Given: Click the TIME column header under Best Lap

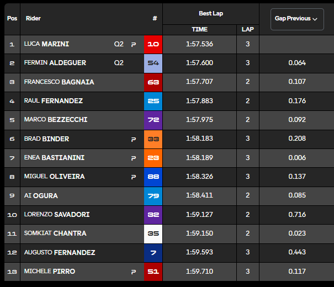Looking at the screenshot, I should (199, 29).
